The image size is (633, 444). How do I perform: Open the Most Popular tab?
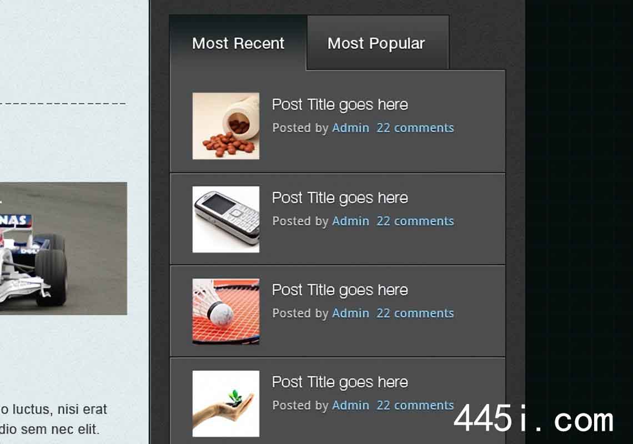(378, 43)
